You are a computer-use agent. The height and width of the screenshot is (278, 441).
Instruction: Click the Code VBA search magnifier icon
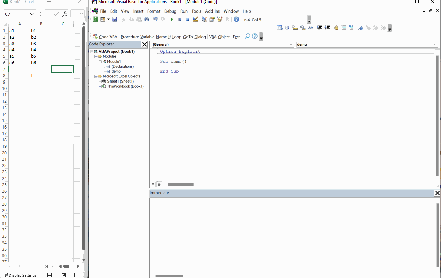tap(247, 36)
